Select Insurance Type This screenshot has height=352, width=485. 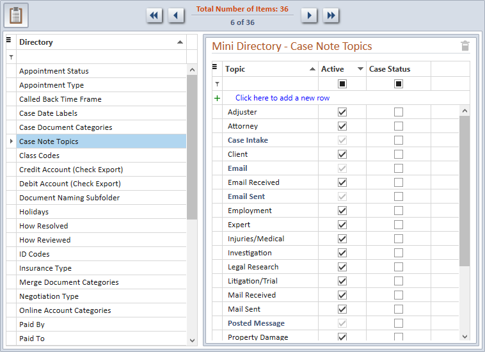click(101, 268)
